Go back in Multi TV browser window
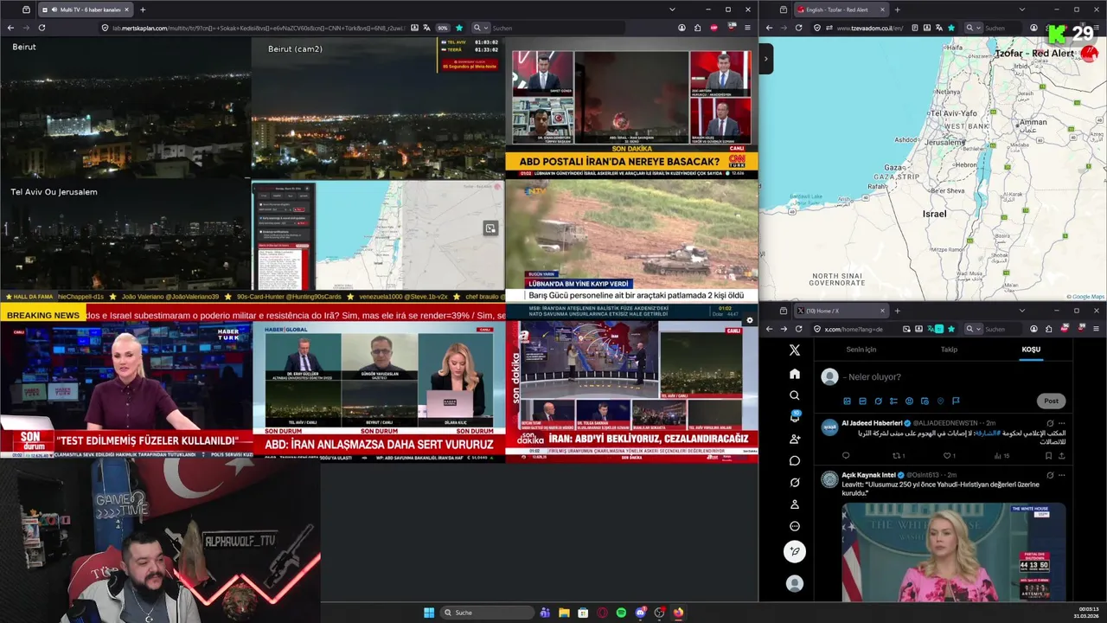The image size is (1107, 623). [x=10, y=28]
